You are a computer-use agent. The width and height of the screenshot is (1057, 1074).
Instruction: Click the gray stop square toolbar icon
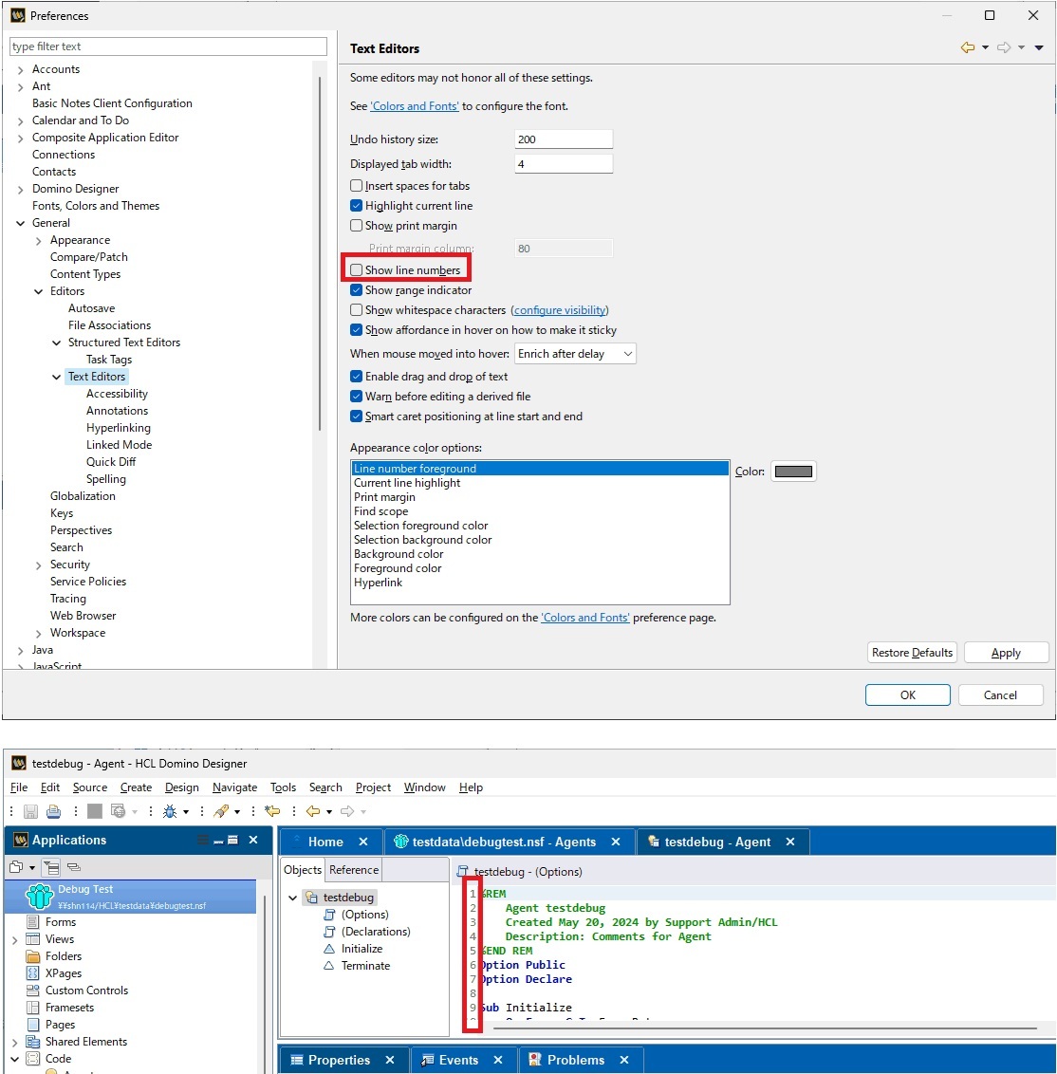pyautogui.click(x=95, y=811)
